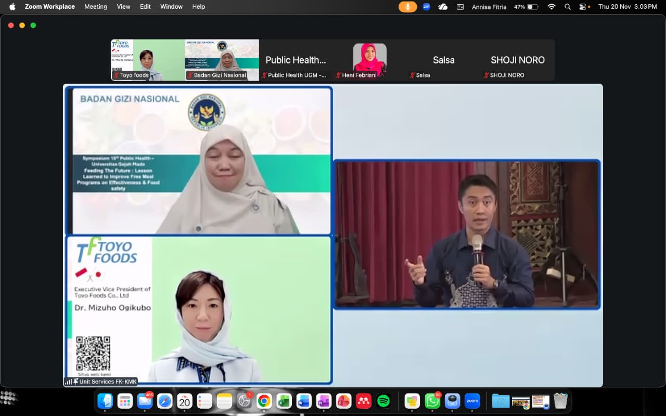Select the Salsa participant tile
Image resolution: width=666 pixels, height=416 pixels.
point(443,60)
